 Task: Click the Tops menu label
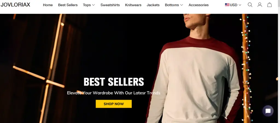87,5
